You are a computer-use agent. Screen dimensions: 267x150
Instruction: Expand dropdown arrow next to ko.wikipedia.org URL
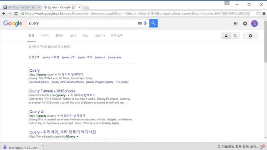[x=78, y=137]
